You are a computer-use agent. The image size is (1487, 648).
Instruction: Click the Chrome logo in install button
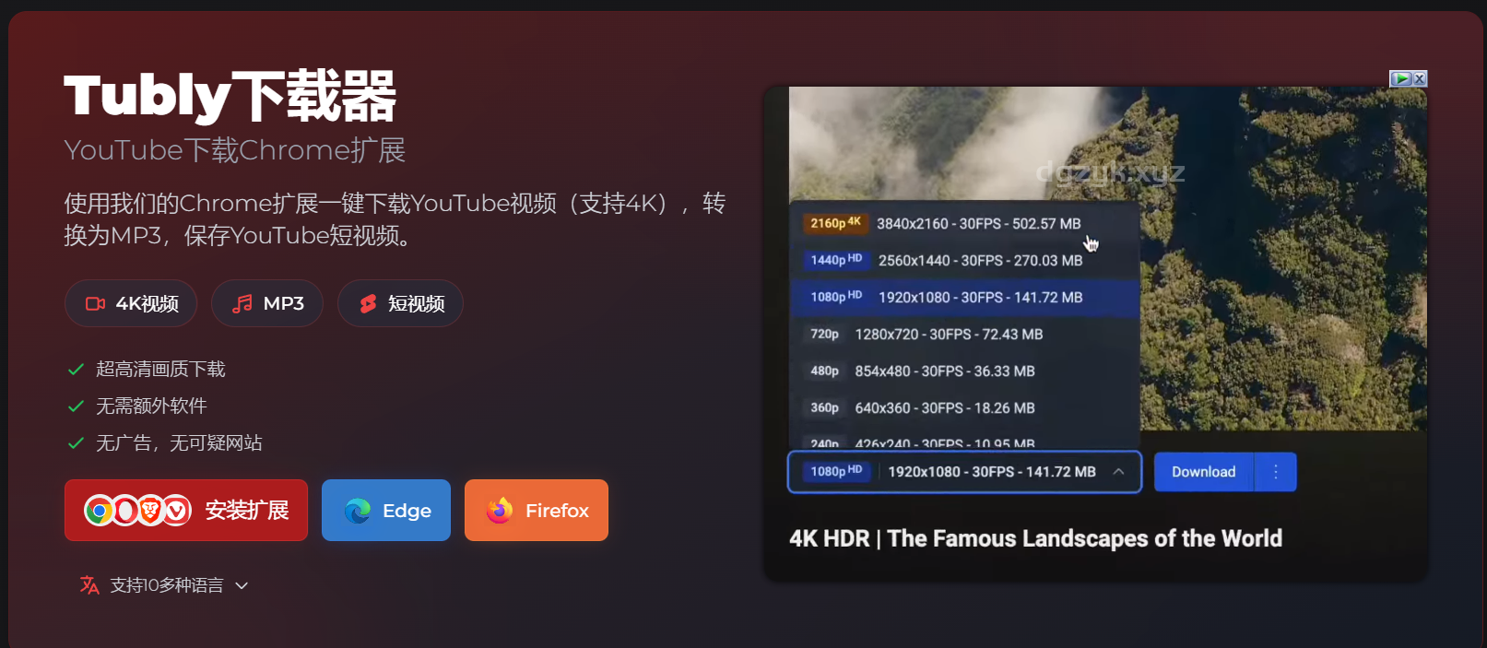99,510
